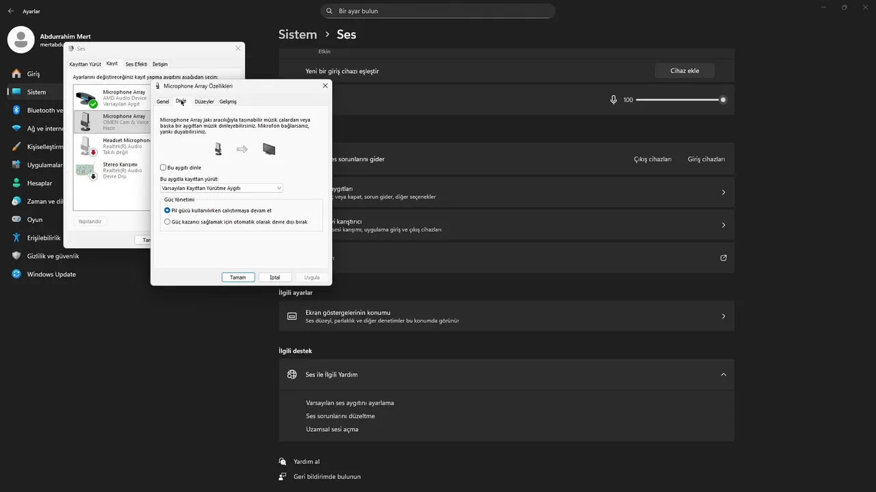The height and width of the screenshot is (492, 876).
Task: Click Sistem breadcrumb heading
Action: point(298,34)
